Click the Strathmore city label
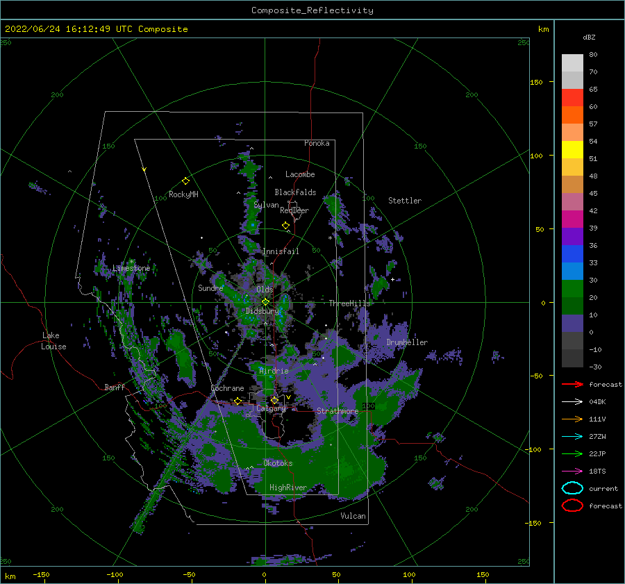This screenshot has width=625, height=584. pyautogui.click(x=337, y=410)
